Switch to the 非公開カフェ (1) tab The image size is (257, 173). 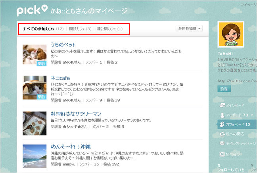109,29
